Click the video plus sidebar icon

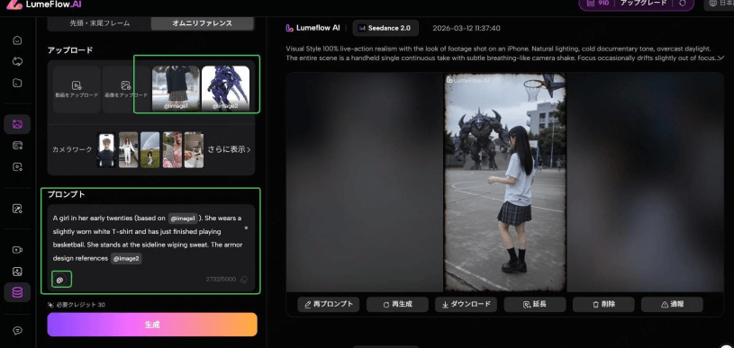click(x=17, y=166)
